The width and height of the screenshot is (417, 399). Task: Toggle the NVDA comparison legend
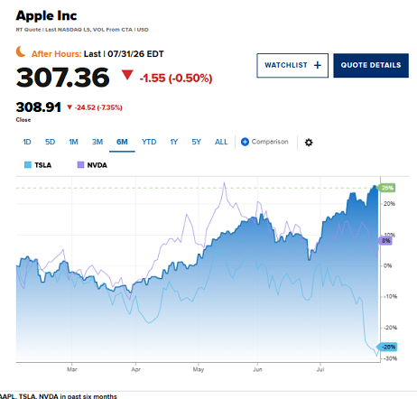(92, 165)
